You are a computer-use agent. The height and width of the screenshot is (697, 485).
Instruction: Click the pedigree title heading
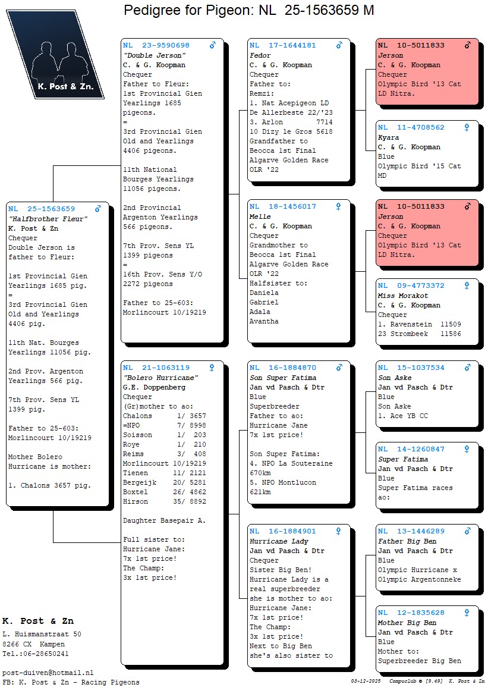coord(248,10)
